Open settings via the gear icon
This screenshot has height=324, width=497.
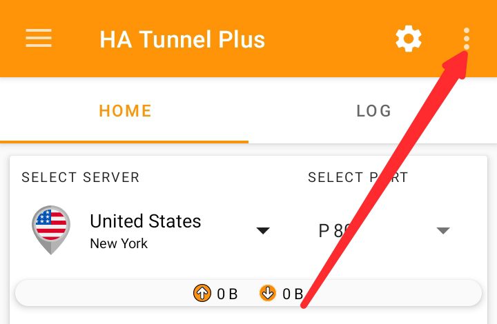tap(409, 39)
